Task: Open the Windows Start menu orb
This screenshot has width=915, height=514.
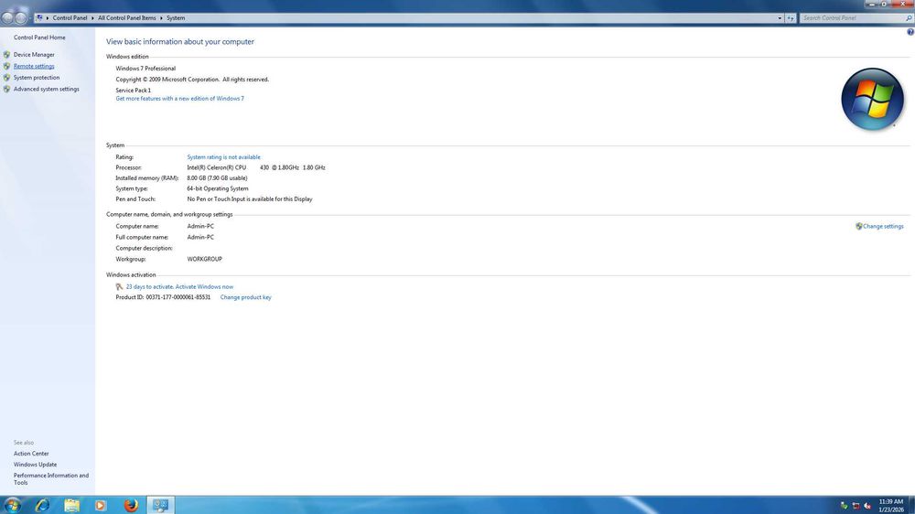Action: click(12, 505)
